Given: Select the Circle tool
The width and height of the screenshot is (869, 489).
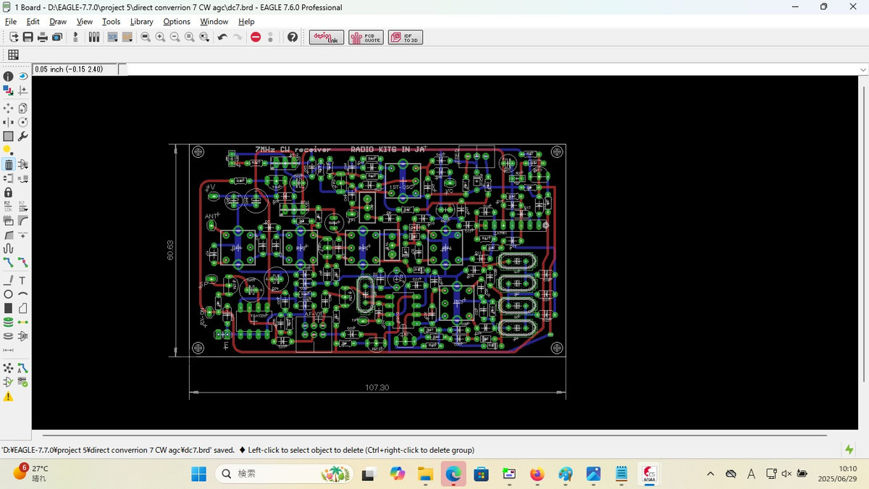Looking at the screenshot, I should [8, 294].
